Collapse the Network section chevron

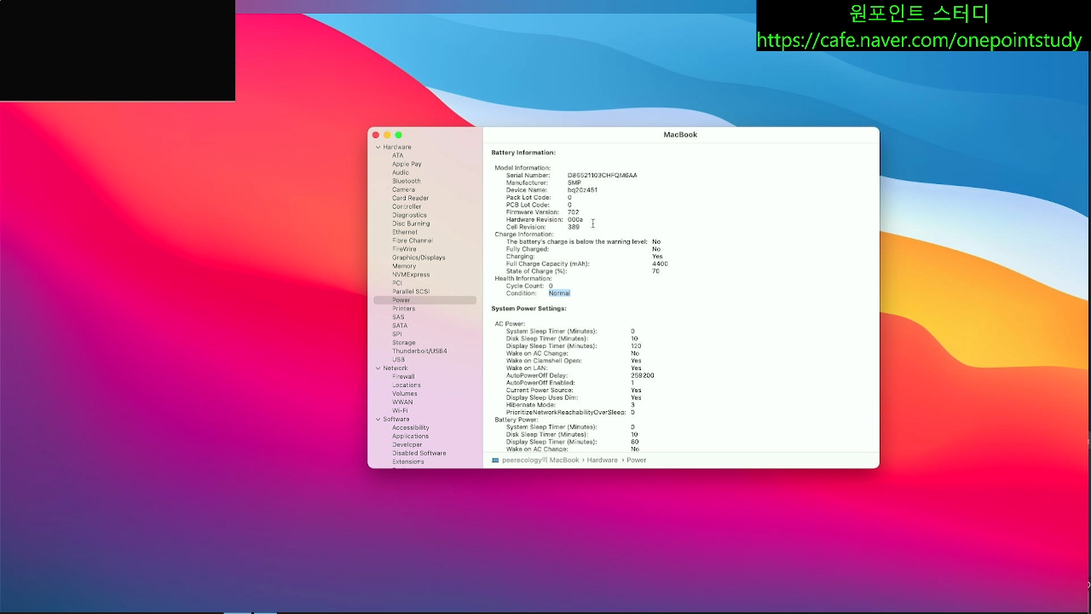[x=378, y=368]
